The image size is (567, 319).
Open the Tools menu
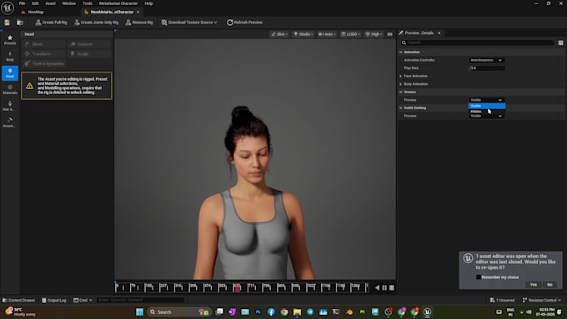tap(88, 3)
